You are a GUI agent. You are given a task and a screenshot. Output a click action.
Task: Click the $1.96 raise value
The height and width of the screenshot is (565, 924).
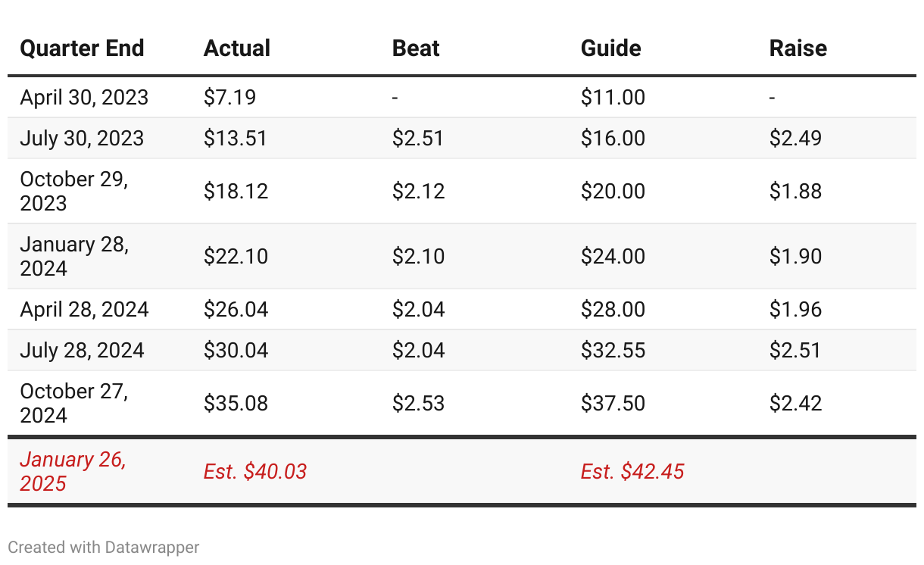[795, 310]
